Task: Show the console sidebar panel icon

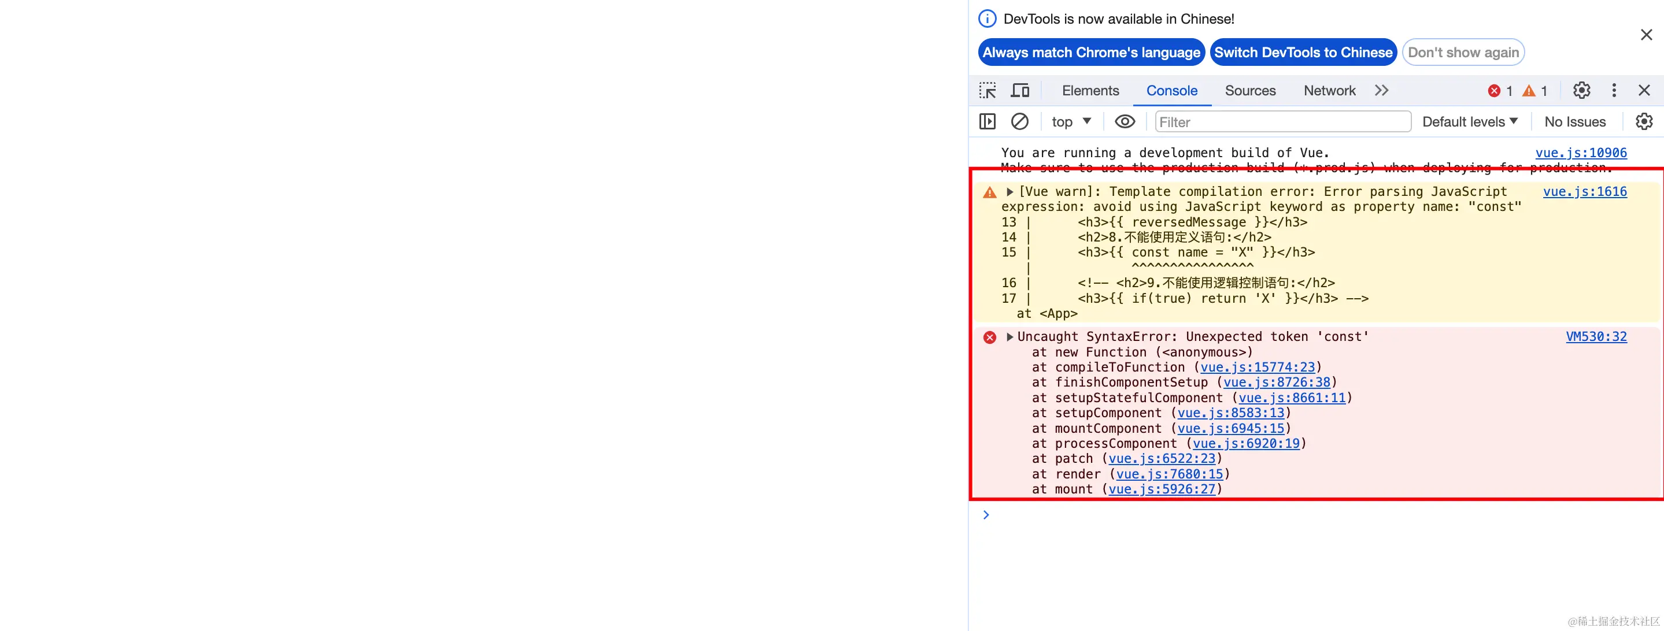Action: click(987, 121)
